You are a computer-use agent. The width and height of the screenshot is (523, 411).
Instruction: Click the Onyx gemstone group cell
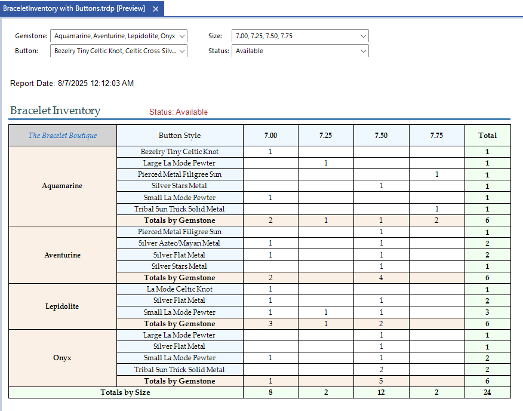(63, 358)
